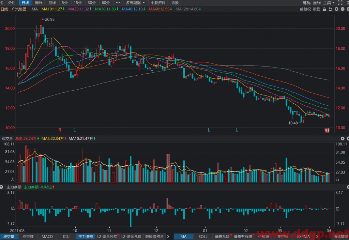This screenshot has width=349, height=240.
Task: Zoom out chart with minus circle icon
Action: click(x=343, y=9)
